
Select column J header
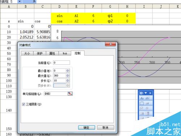[x=161, y=6]
